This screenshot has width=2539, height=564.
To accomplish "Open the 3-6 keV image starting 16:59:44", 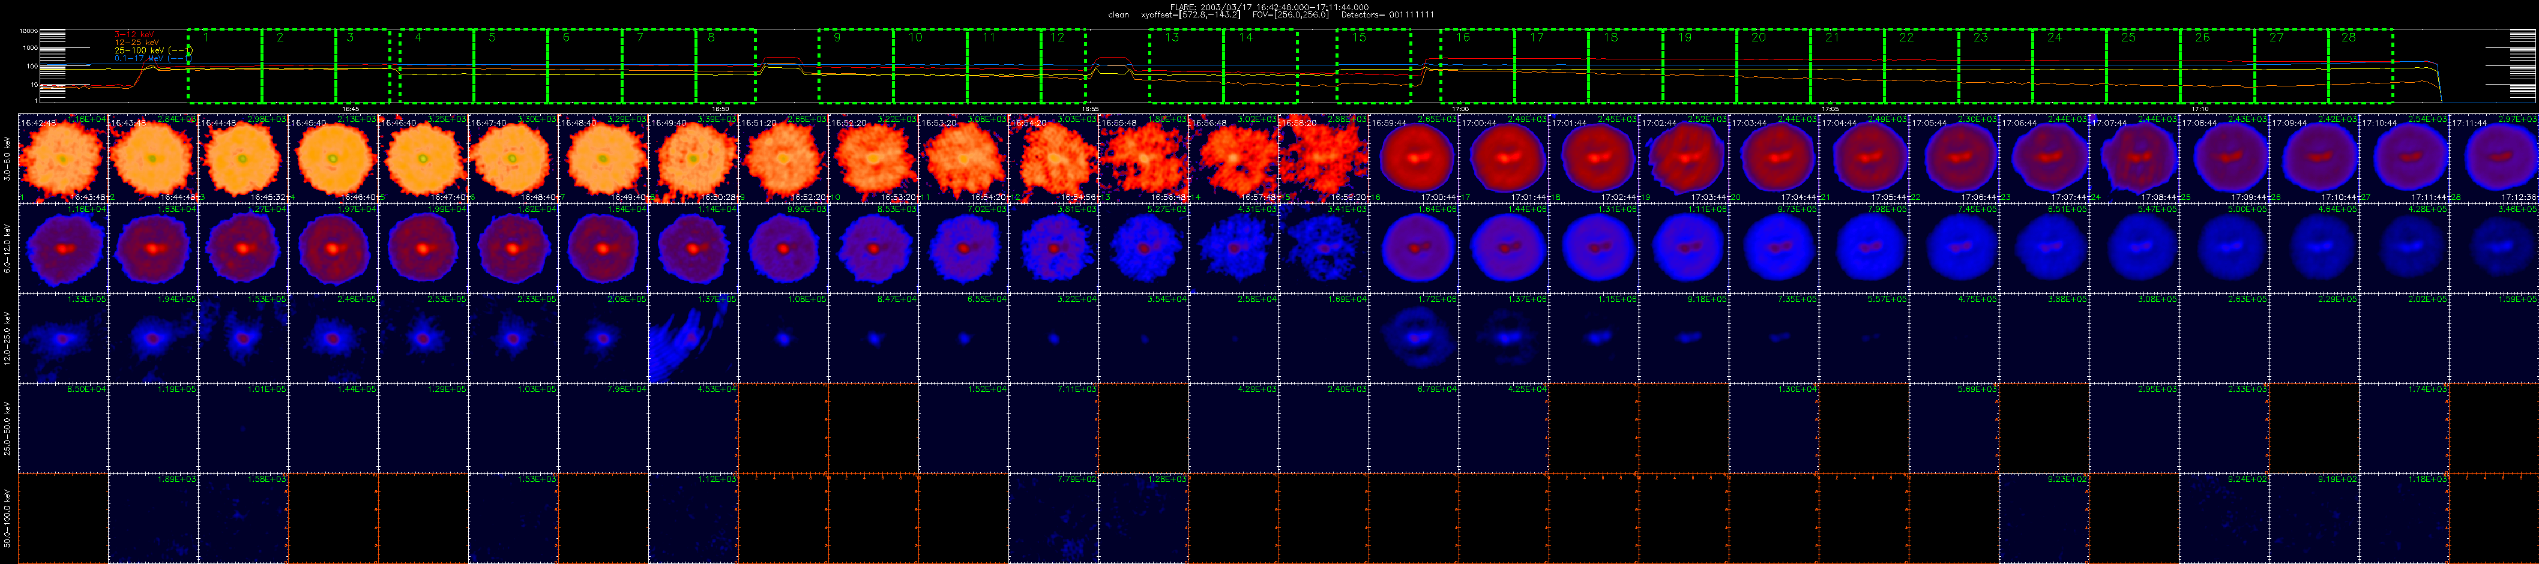I will [x=1414, y=158].
